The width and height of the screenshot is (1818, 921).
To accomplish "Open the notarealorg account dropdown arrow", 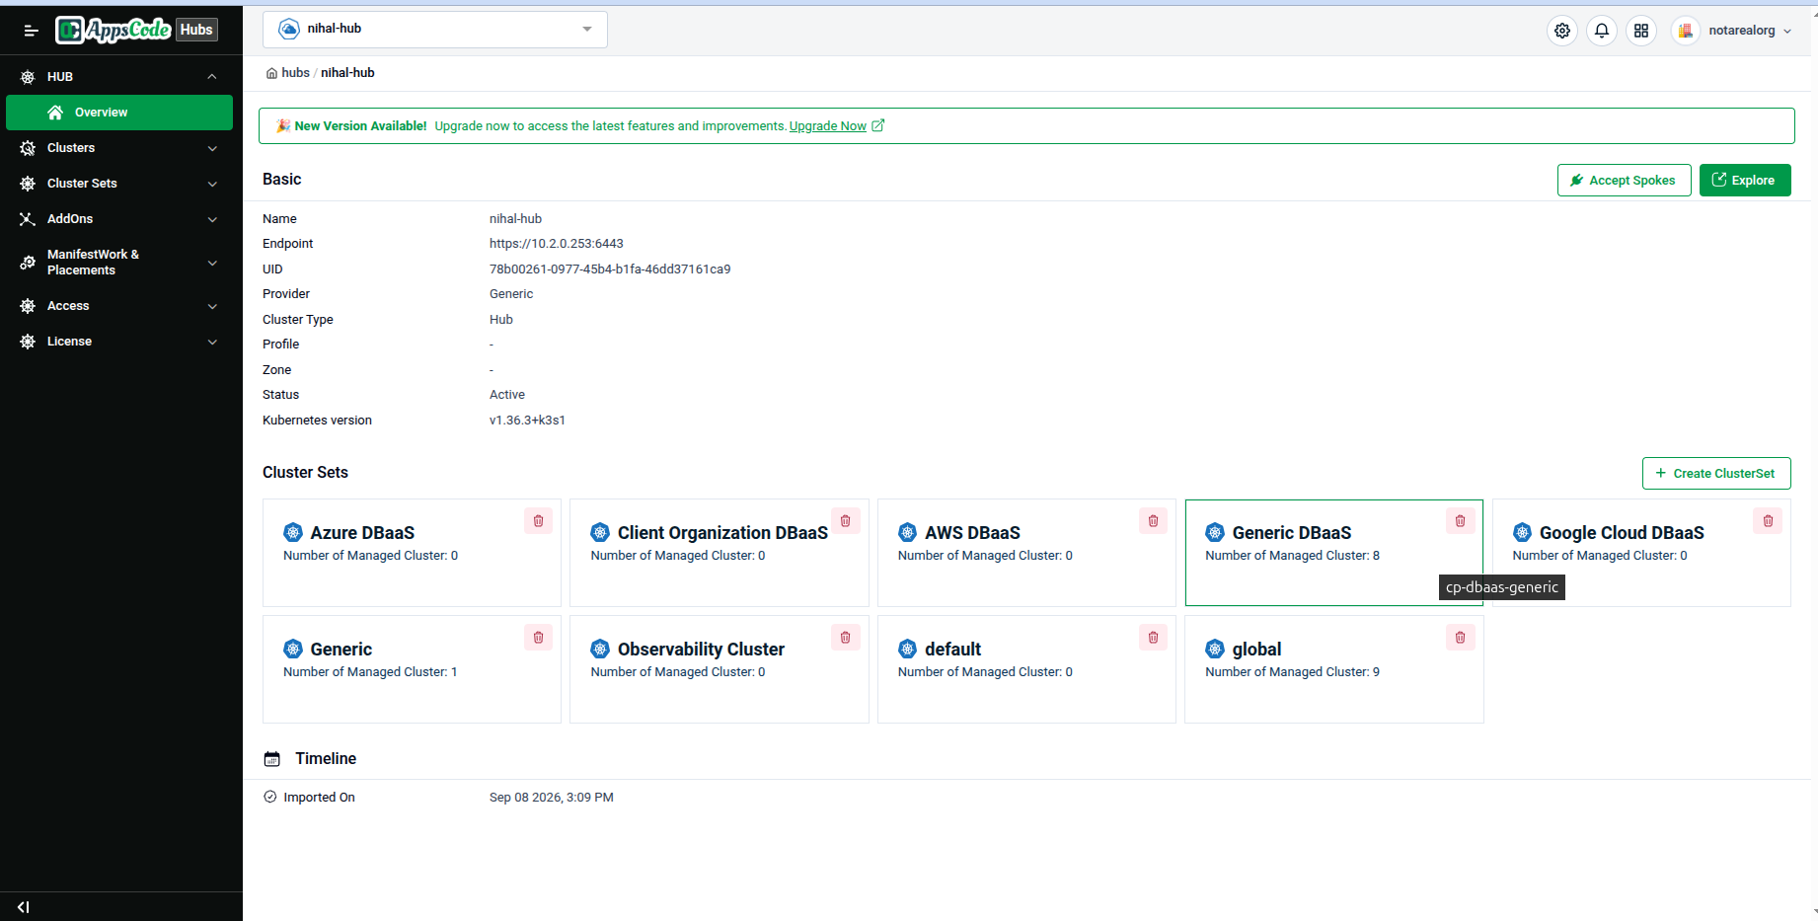I will (1787, 32).
